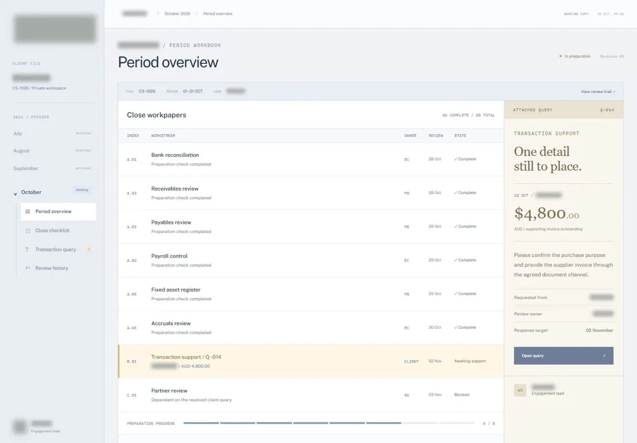Click the October 2026 breadcrumb
This screenshot has width=637, height=443.
(177, 14)
